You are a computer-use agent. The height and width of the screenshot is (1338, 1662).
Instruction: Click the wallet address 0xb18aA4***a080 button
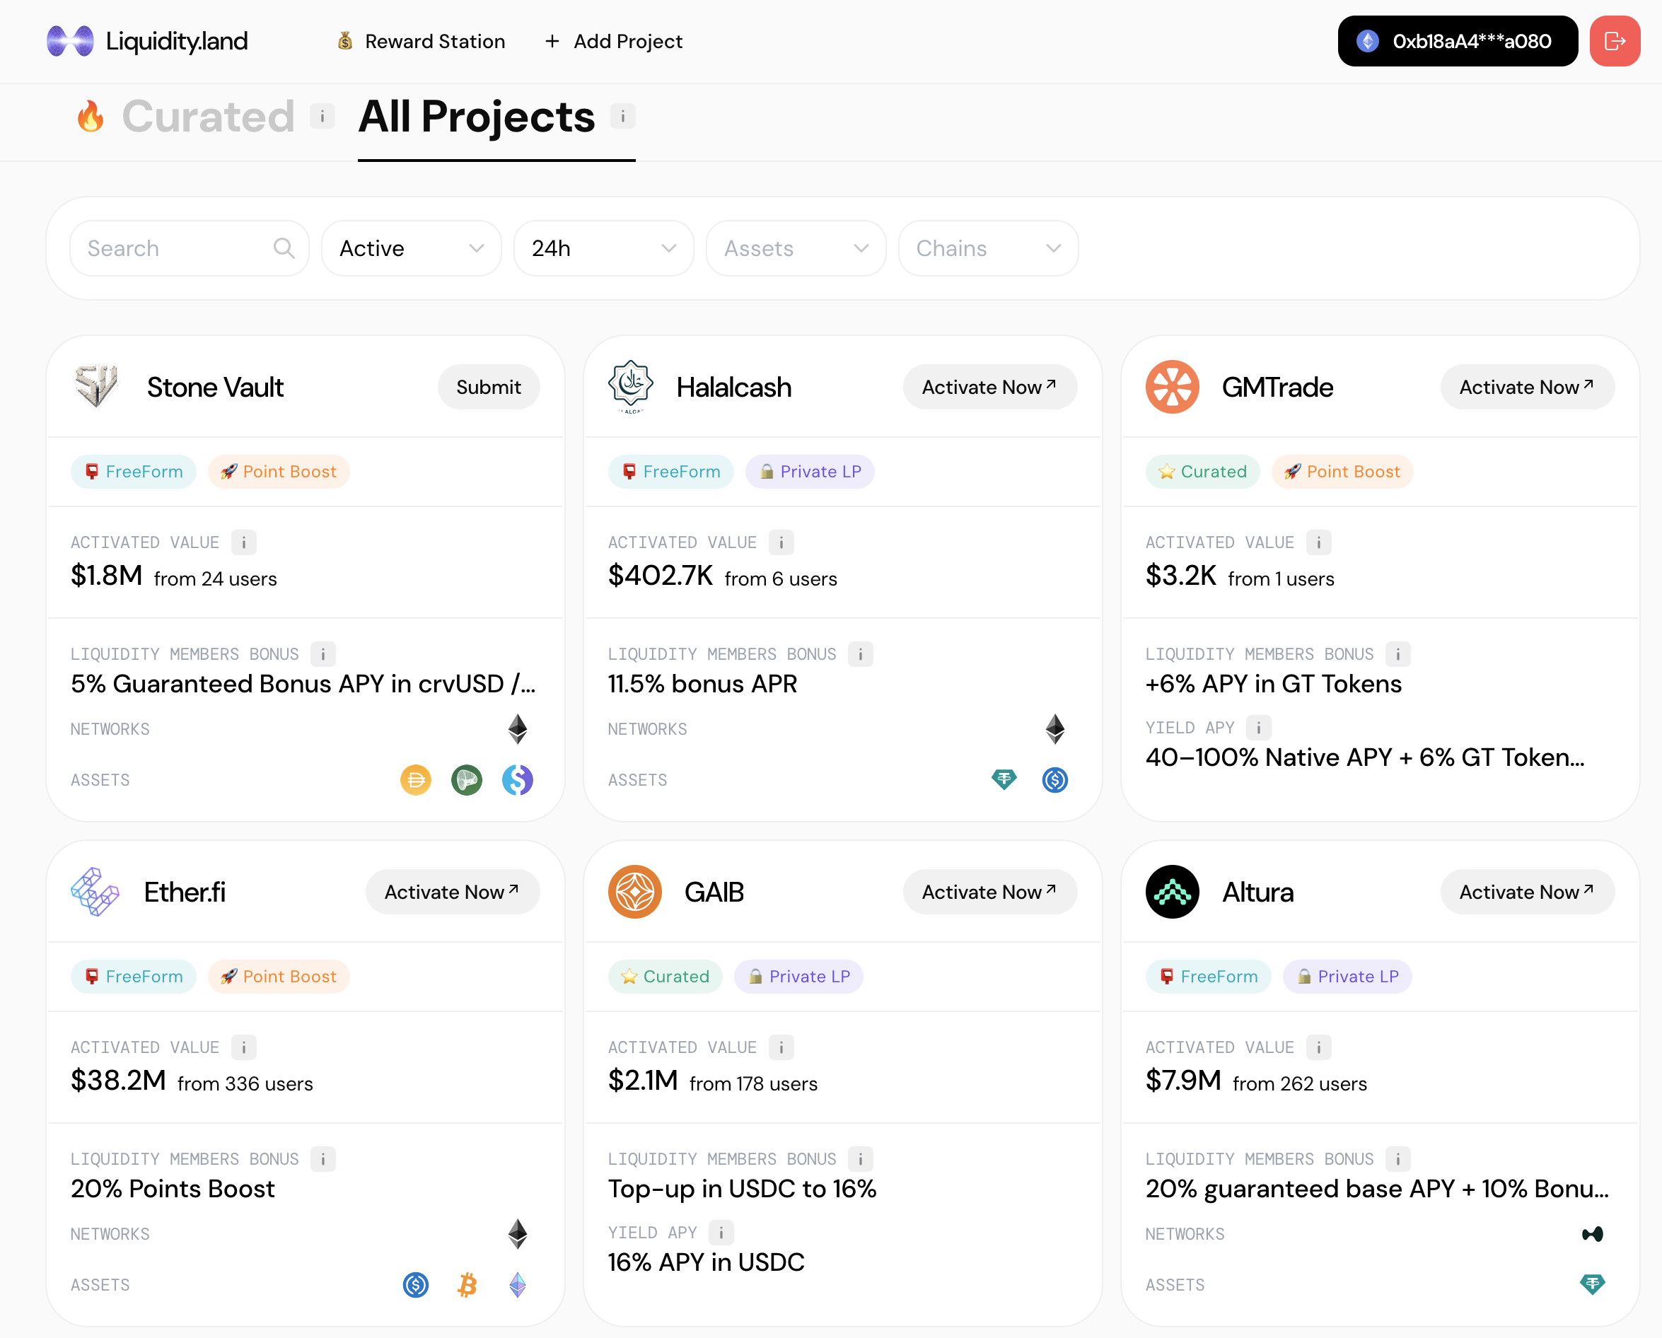(x=1457, y=41)
